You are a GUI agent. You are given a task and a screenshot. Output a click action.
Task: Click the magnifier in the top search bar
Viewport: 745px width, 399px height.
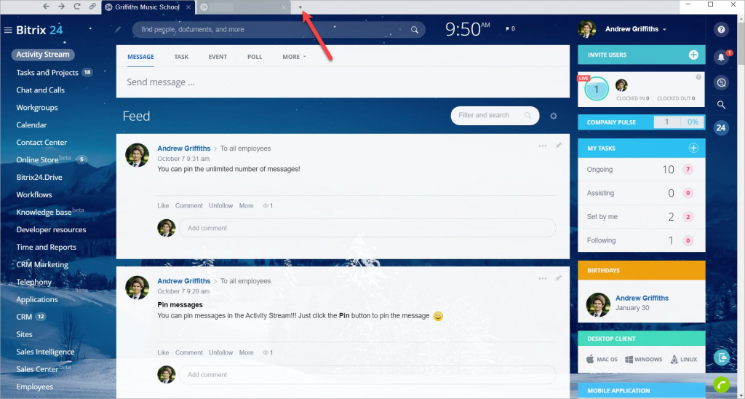click(414, 29)
